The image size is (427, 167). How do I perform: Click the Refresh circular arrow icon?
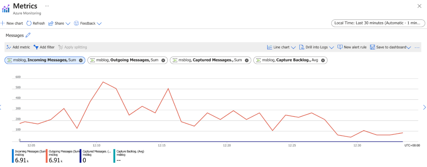[x=29, y=23]
